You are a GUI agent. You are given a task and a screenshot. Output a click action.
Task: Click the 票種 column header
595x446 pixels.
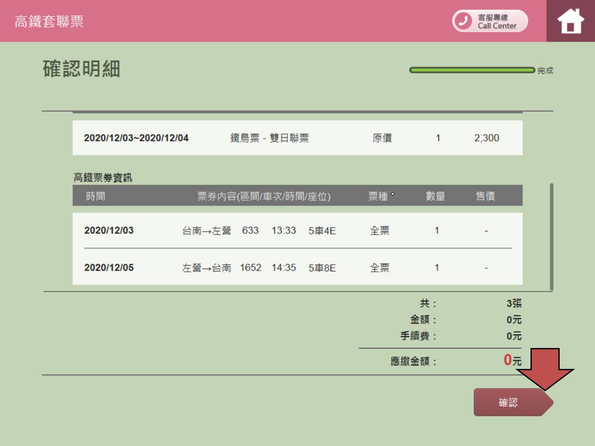378,196
